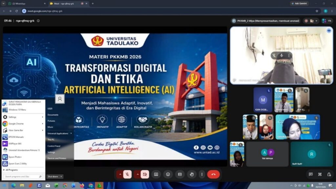336x189 pixels.
Task: Unpin icon on main video tile
Action: click(274, 56)
